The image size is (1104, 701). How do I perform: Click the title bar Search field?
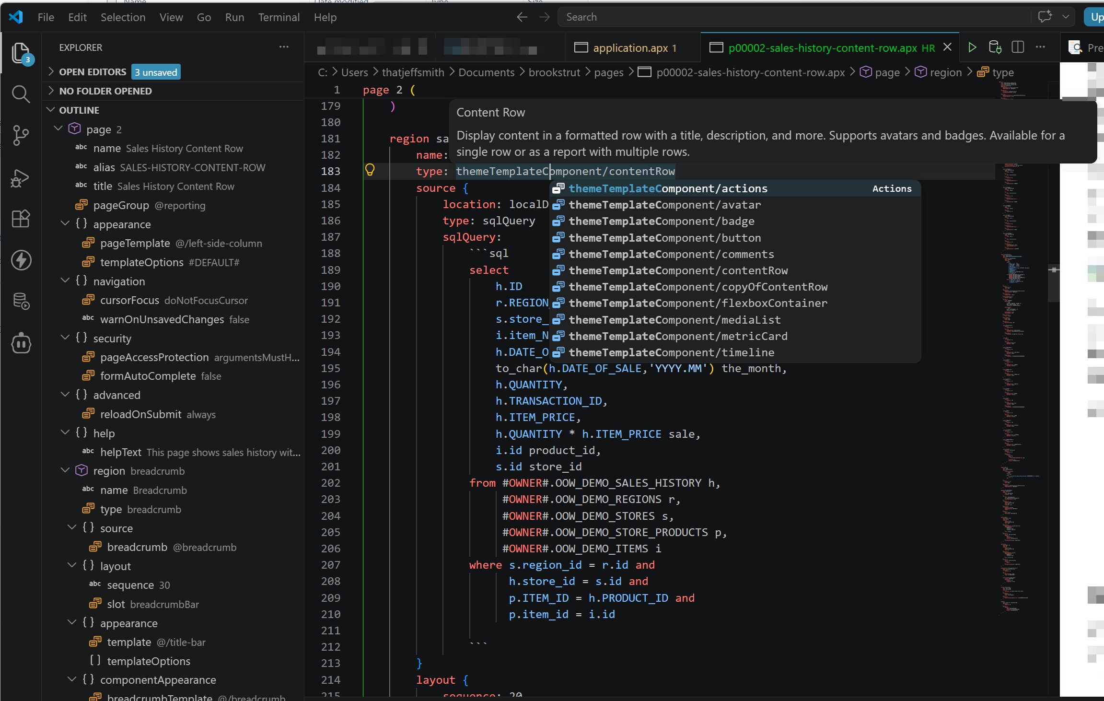coord(793,17)
